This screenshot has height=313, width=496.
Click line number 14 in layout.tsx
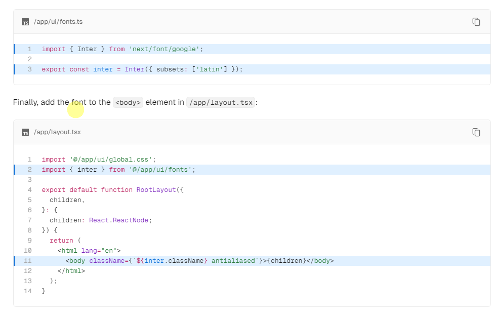28,291
